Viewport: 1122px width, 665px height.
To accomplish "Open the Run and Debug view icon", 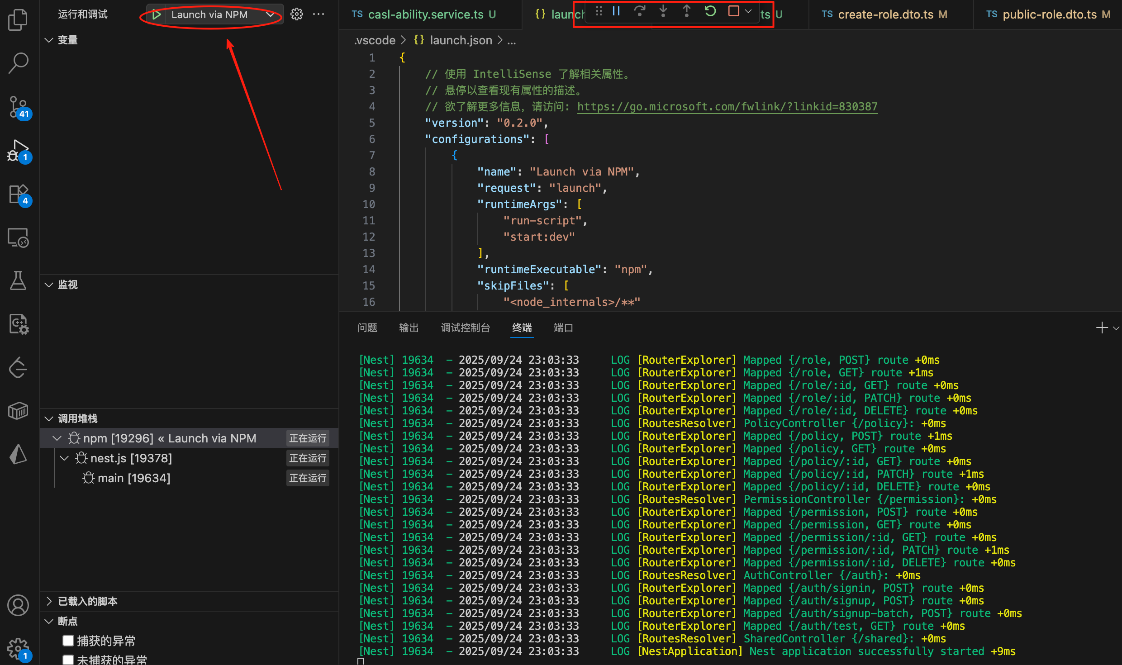I will [x=19, y=151].
